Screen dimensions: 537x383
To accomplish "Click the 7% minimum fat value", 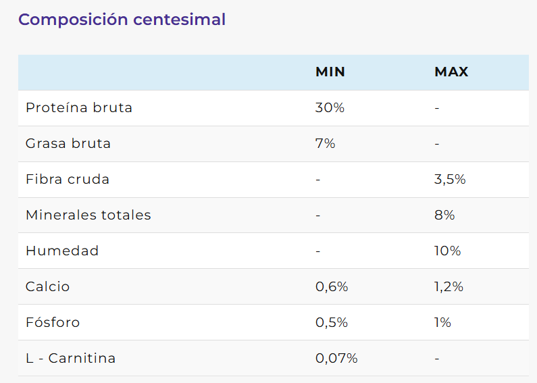I will pyautogui.click(x=325, y=144).
